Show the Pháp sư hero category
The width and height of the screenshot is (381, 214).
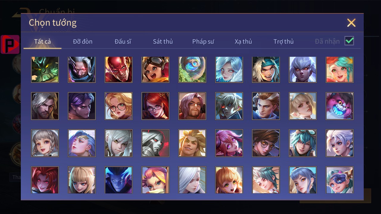click(x=203, y=41)
